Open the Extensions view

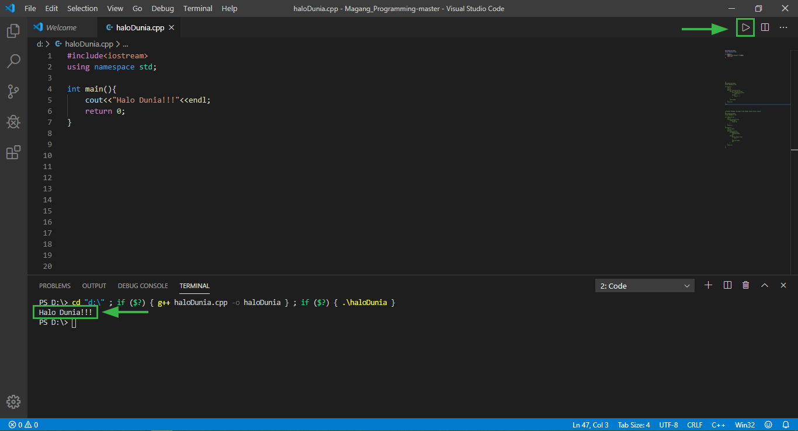[x=13, y=152]
